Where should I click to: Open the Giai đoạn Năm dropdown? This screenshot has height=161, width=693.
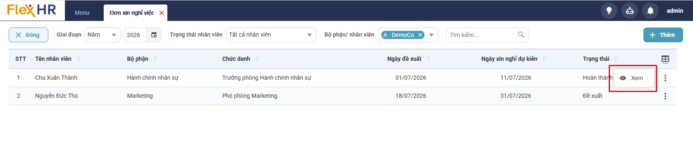pyautogui.click(x=102, y=35)
